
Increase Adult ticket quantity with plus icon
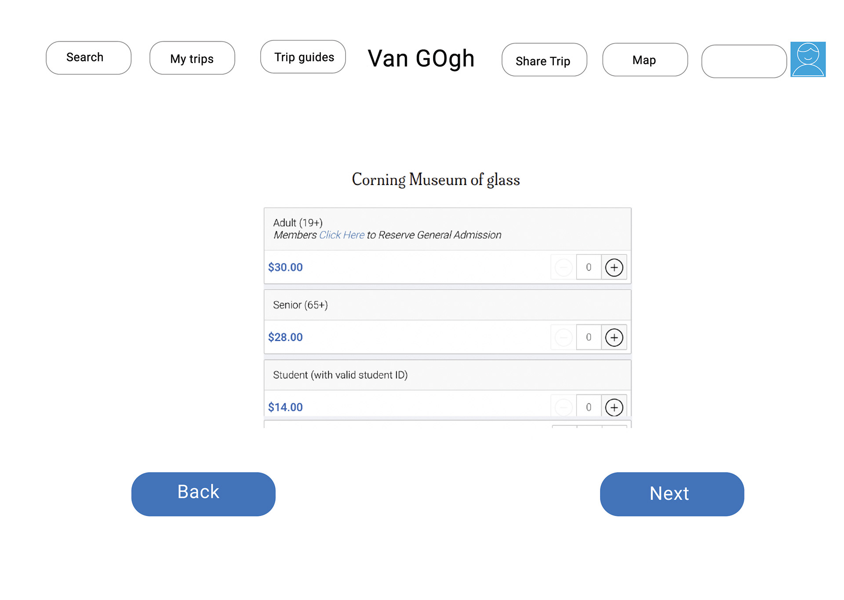tap(614, 267)
